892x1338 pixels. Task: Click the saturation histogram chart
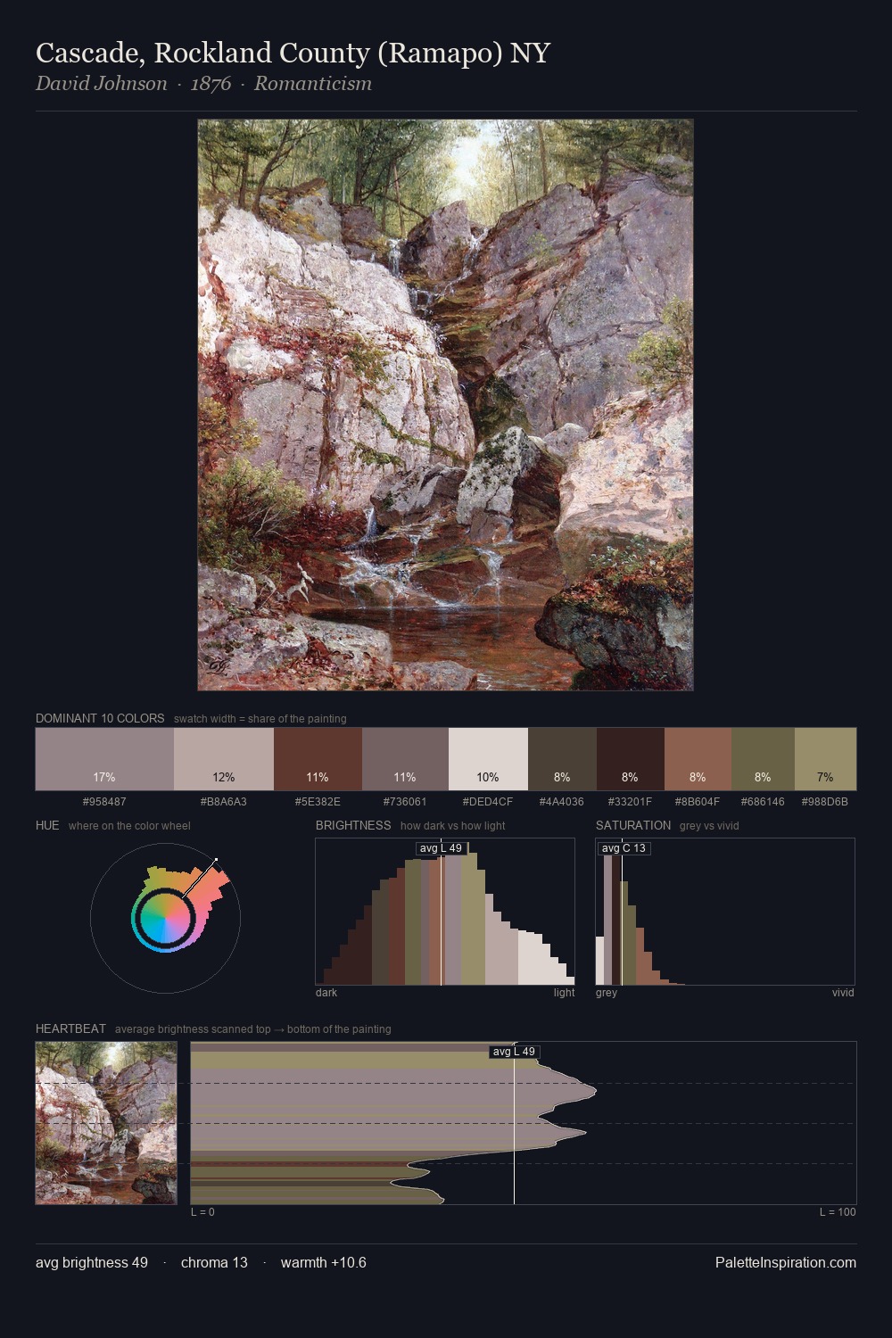pyautogui.click(x=725, y=912)
